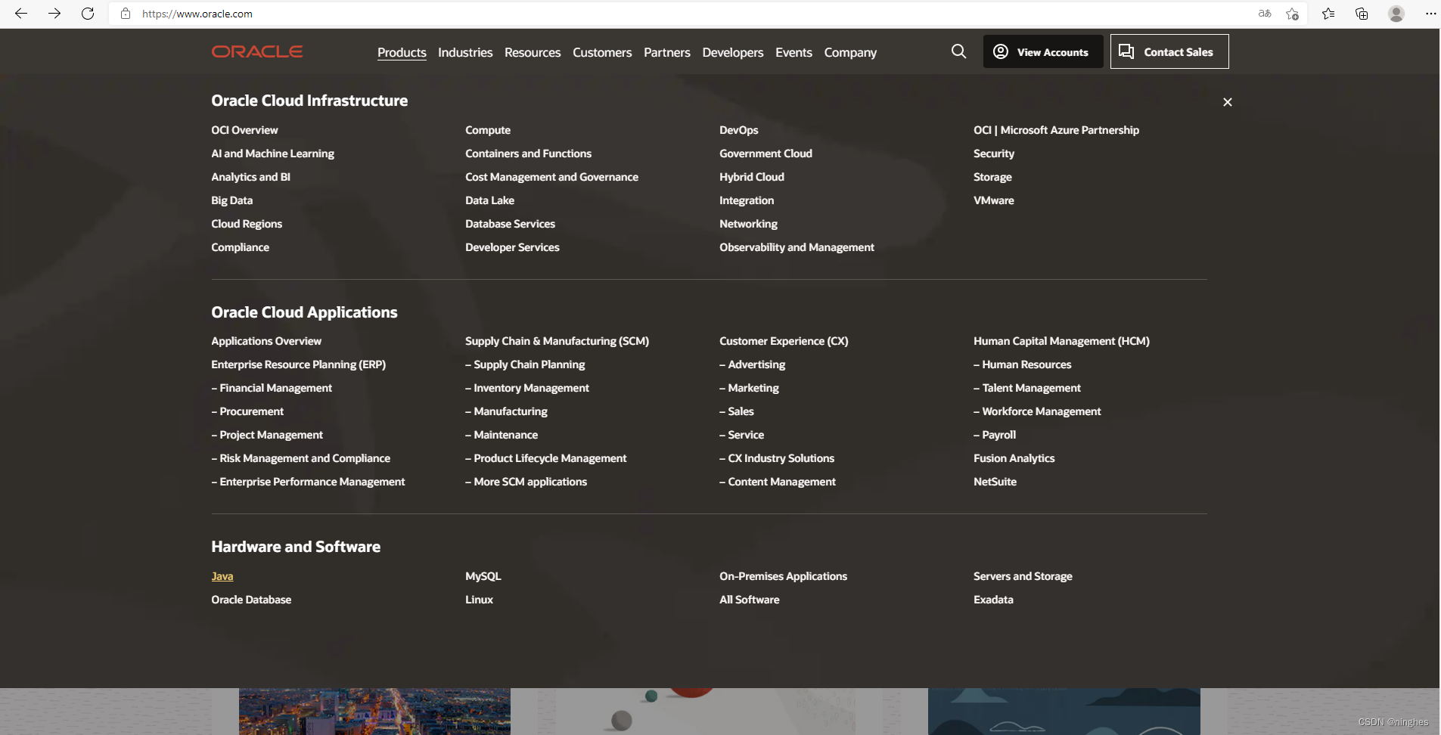Open Government Cloud link
The height and width of the screenshot is (735, 1441).
pyautogui.click(x=766, y=154)
